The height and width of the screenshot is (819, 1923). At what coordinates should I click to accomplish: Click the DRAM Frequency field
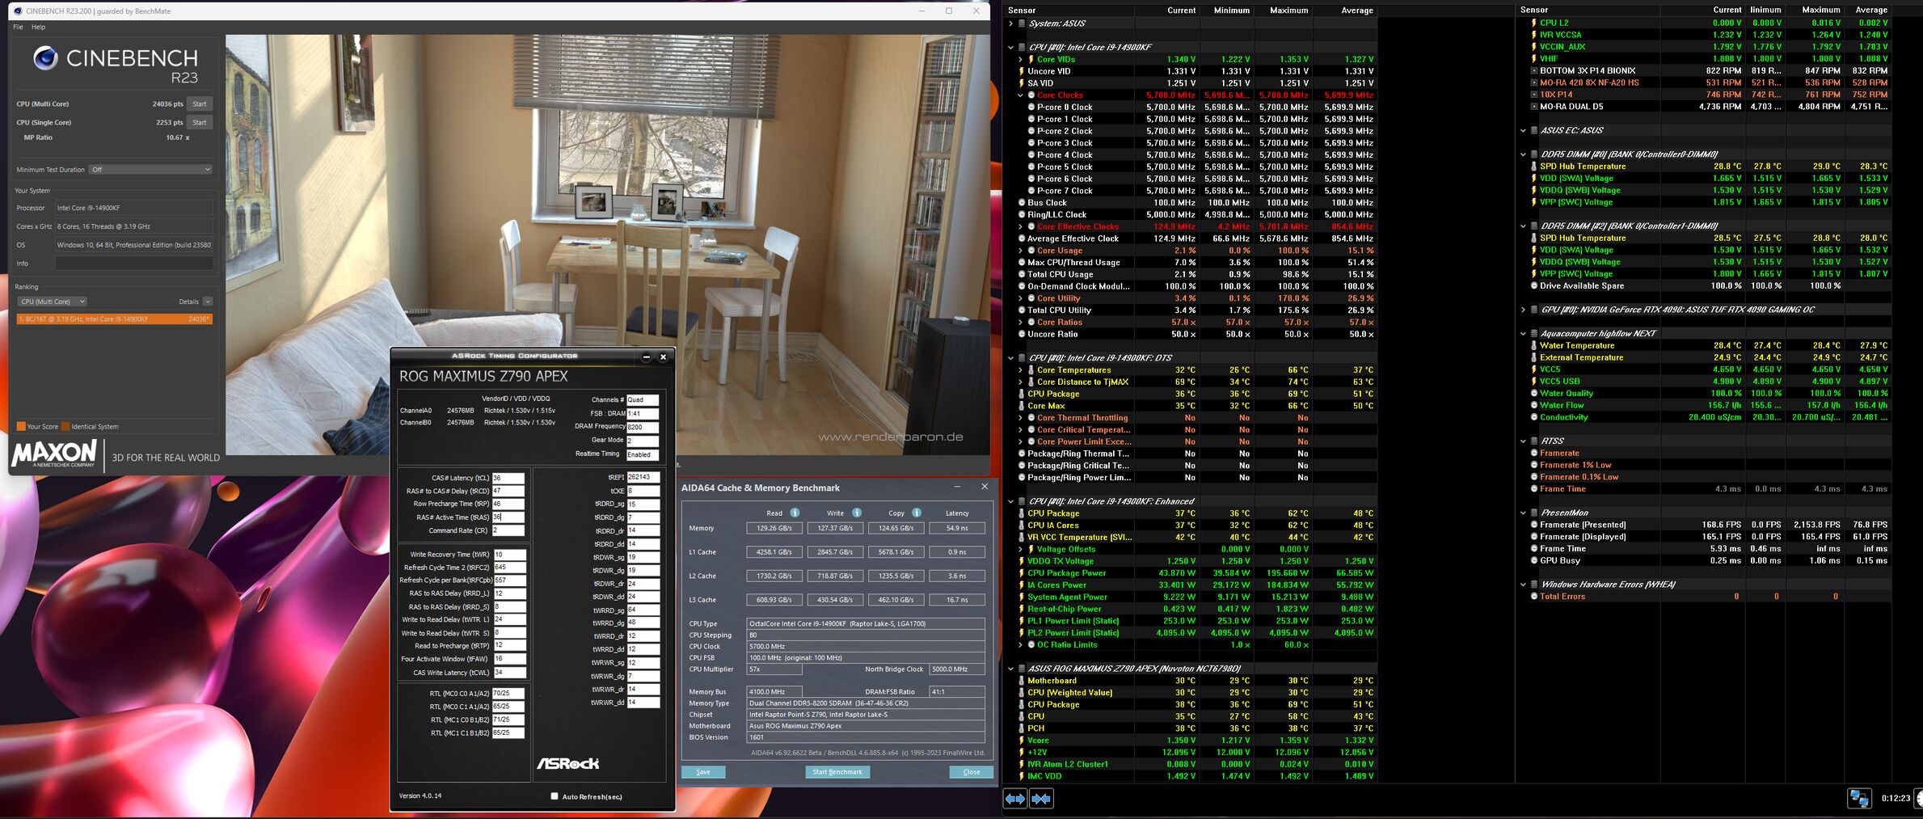click(x=643, y=427)
